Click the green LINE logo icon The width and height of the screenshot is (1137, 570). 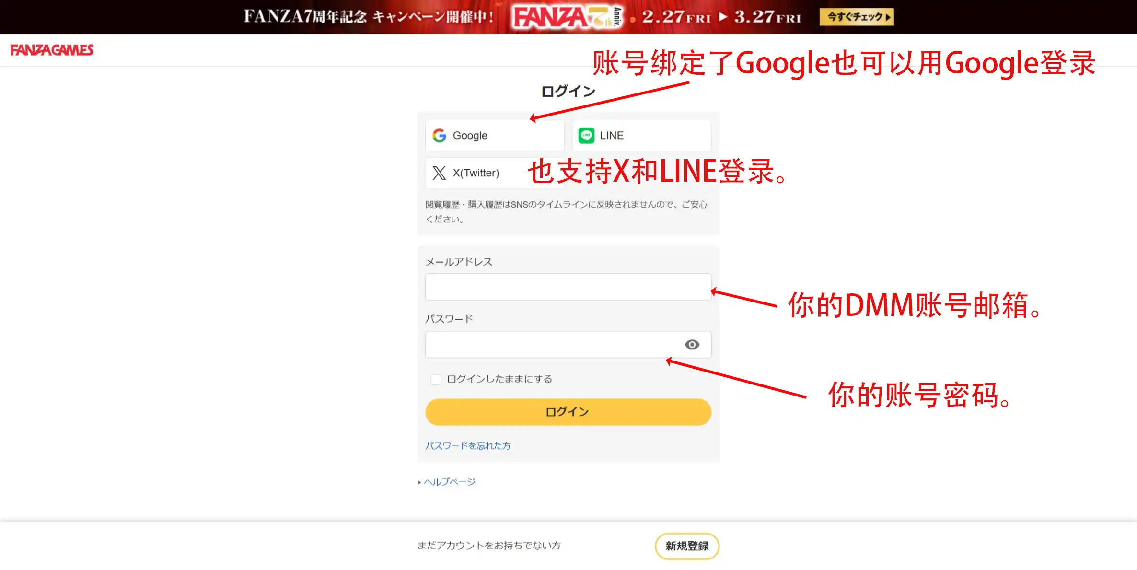pos(586,136)
